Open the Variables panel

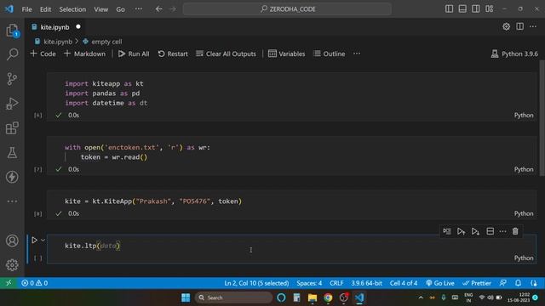tap(287, 54)
